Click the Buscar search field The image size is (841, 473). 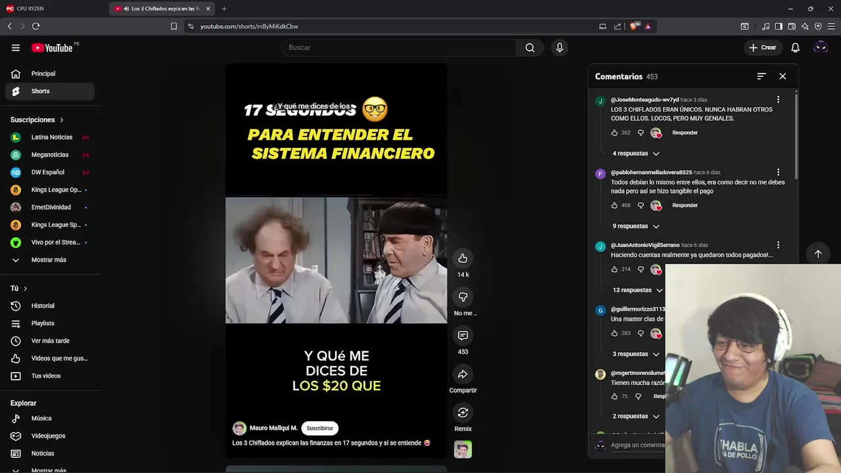399,47
